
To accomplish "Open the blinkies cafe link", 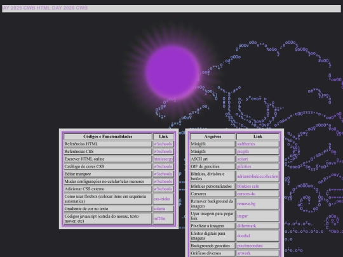I will [248, 186].
